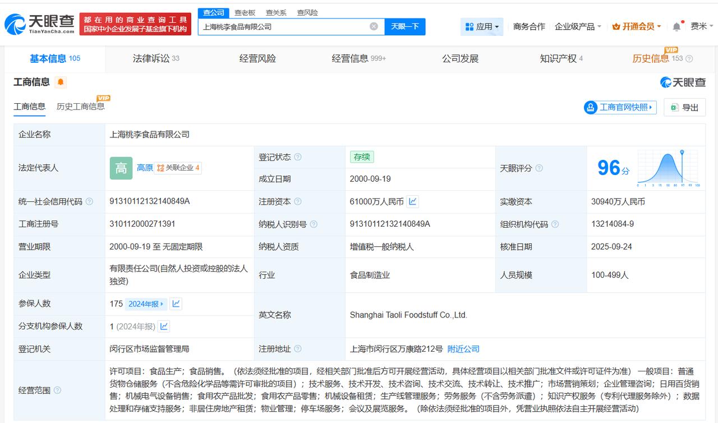Open 工商官网快照 dropdown button

[620, 107]
